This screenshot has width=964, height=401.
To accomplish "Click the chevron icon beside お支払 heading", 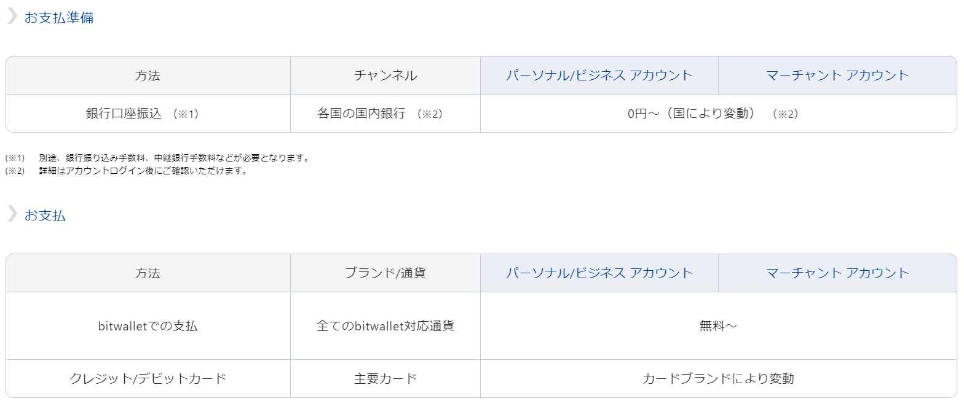I will tap(12, 214).
